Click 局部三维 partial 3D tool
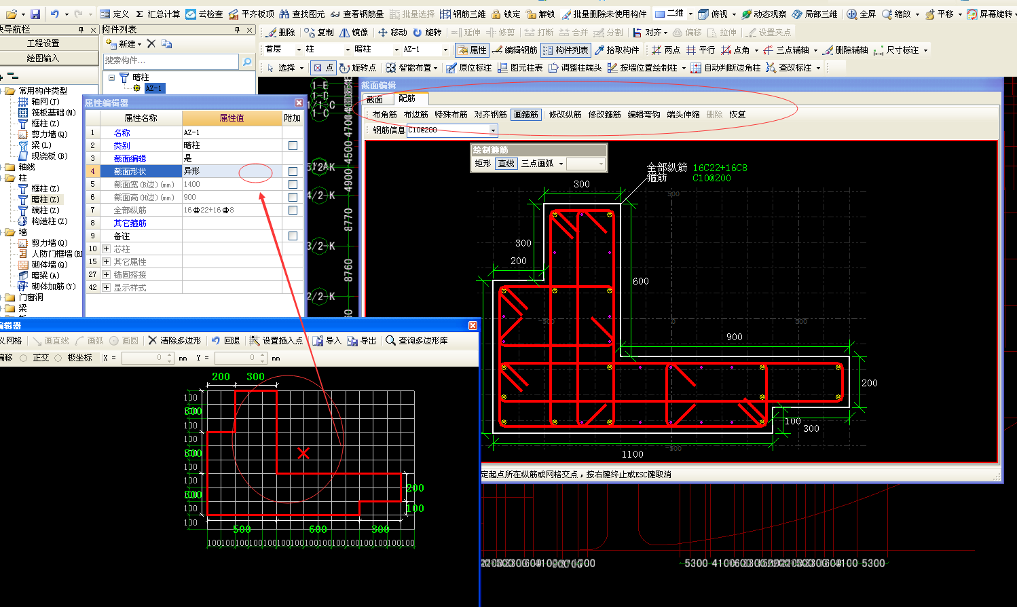 [x=815, y=14]
